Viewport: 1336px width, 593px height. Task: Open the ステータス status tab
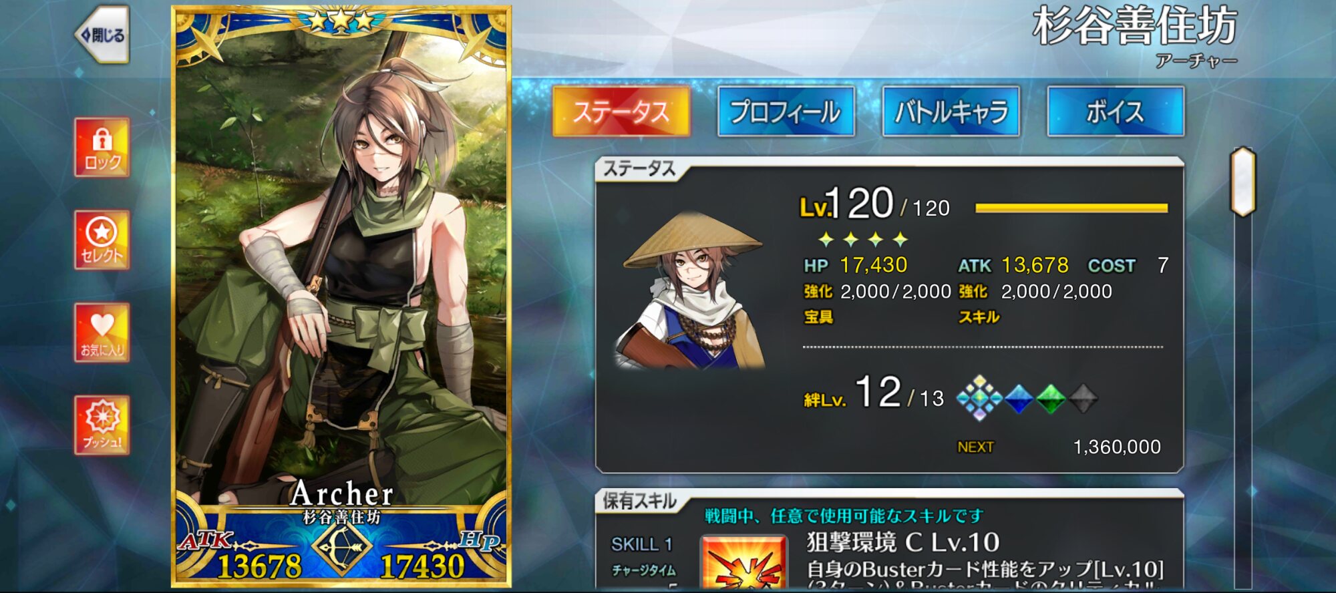coord(621,112)
